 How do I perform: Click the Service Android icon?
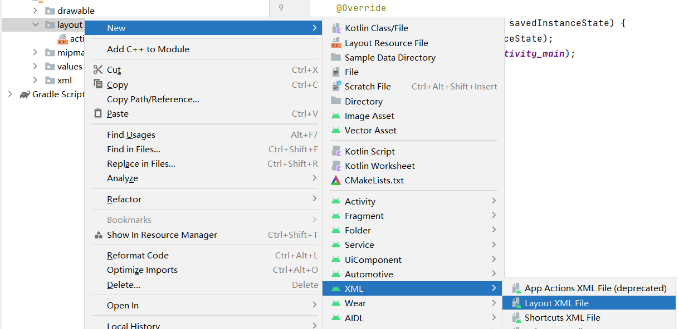(336, 245)
